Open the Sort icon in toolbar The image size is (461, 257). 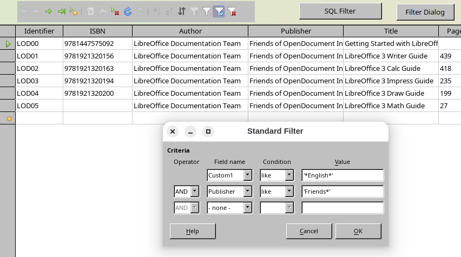[x=182, y=11]
